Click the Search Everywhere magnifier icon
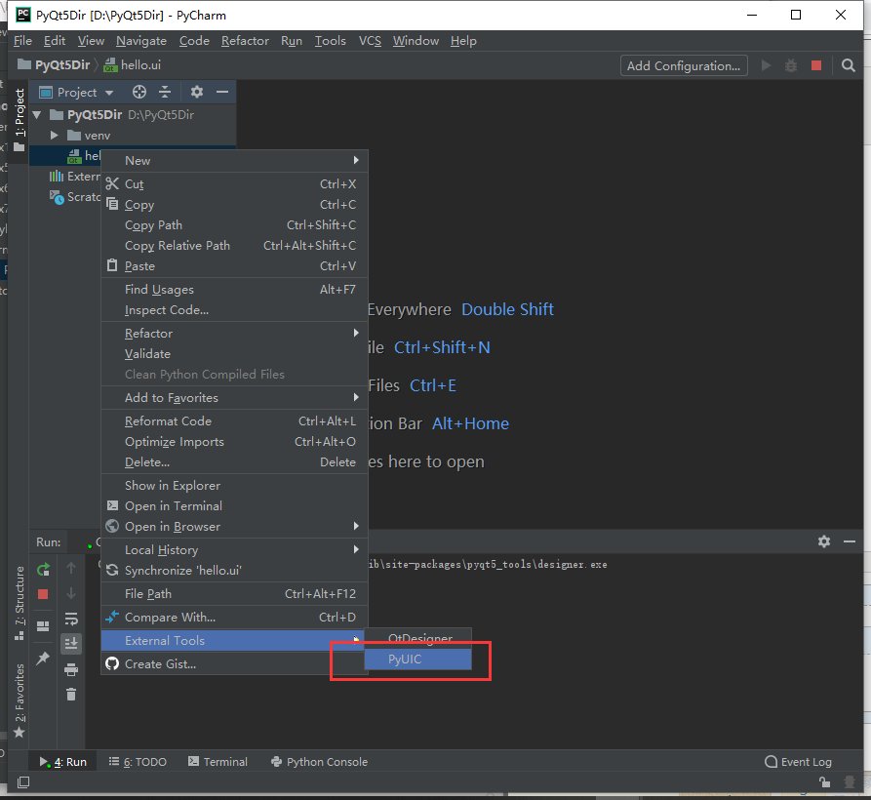 [x=848, y=65]
